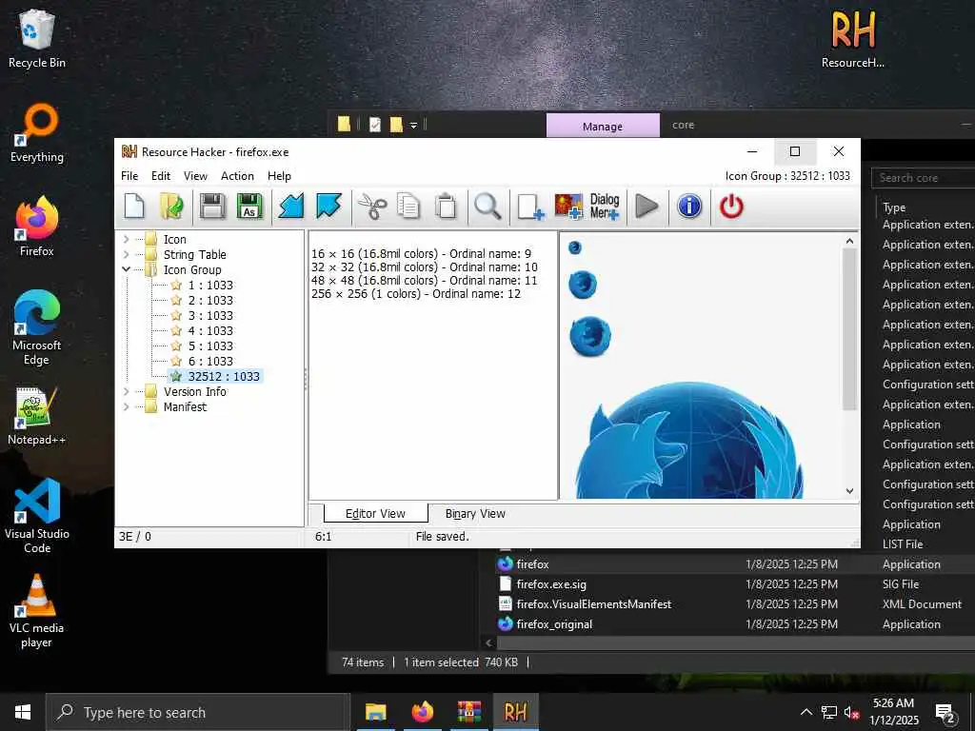Click the Save As floppy icon
The height and width of the screenshot is (731, 975).
(x=249, y=207)
